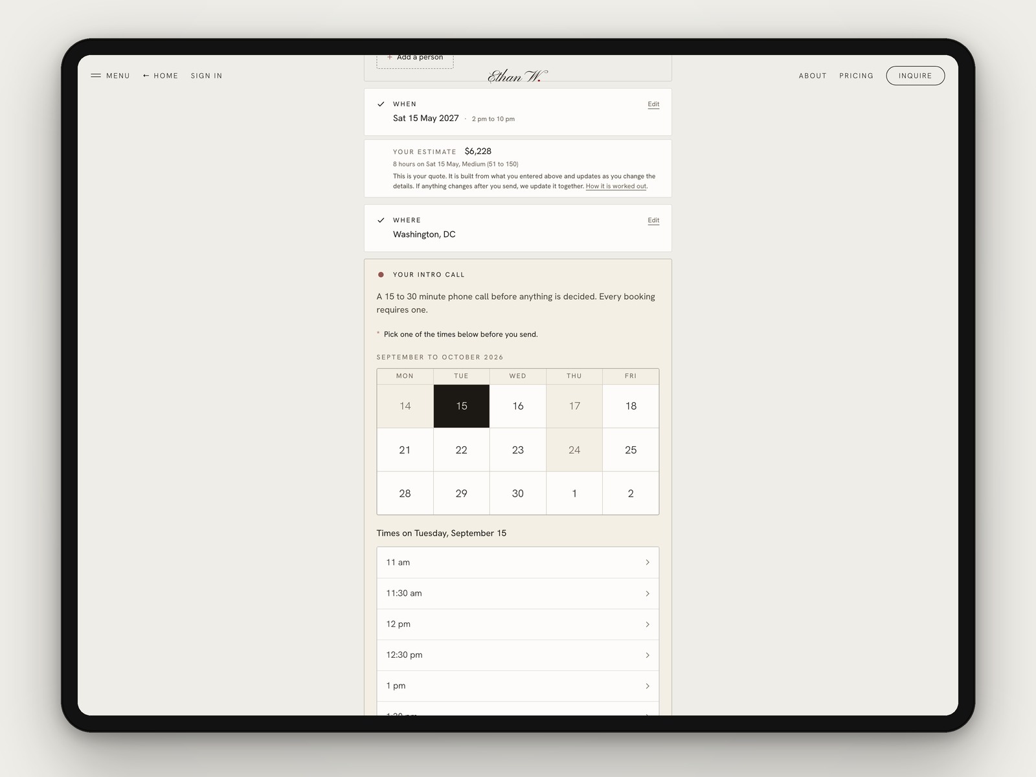Click the FRI column header

pyautogui.click(x=631, y=376)
